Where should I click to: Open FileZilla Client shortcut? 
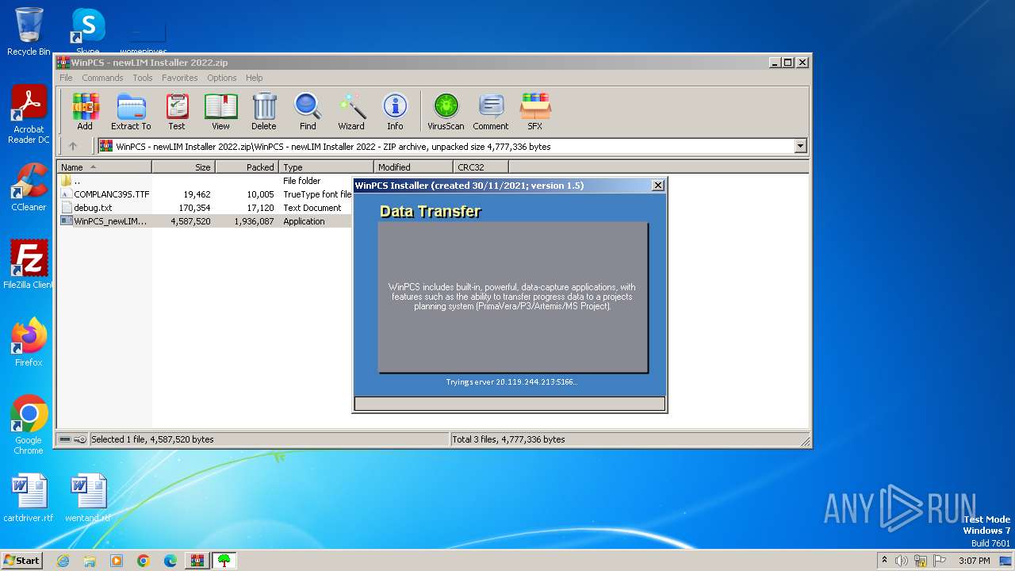click(29, 265)
